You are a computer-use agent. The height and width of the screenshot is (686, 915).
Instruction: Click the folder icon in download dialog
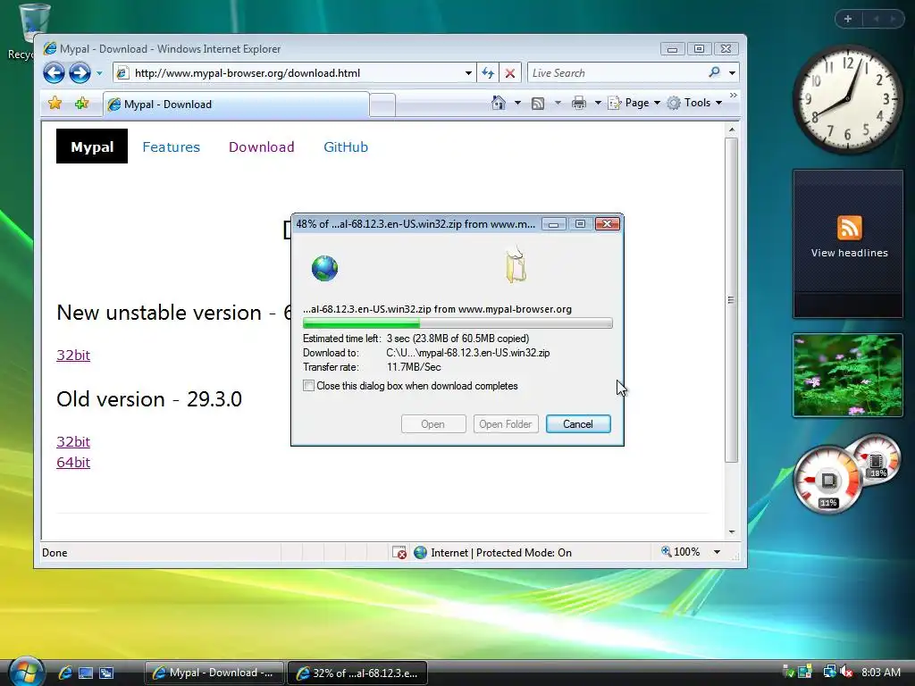(516, 265)
